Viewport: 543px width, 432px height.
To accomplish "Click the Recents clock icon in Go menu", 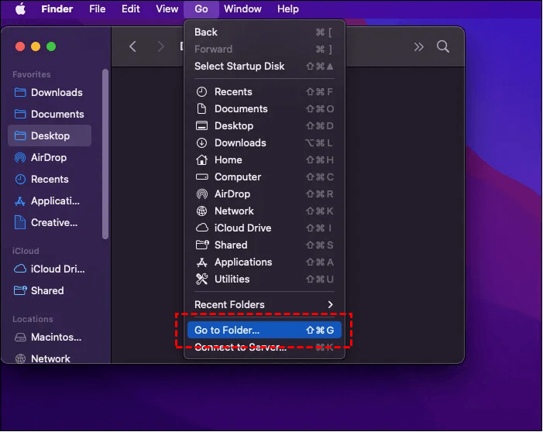I will point(201,91).
